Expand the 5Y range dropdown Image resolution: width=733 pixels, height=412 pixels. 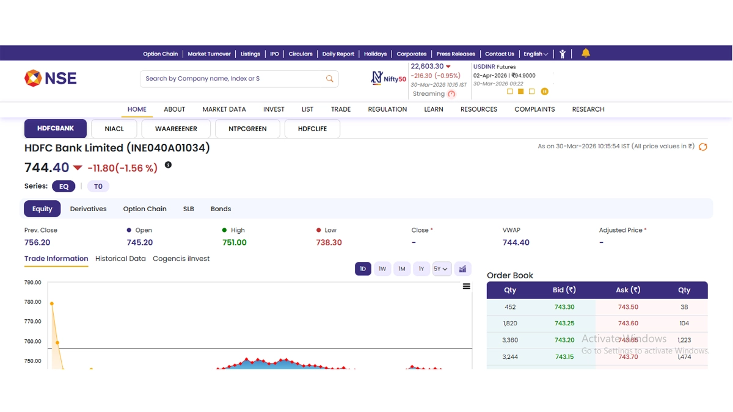click(441, 269)
